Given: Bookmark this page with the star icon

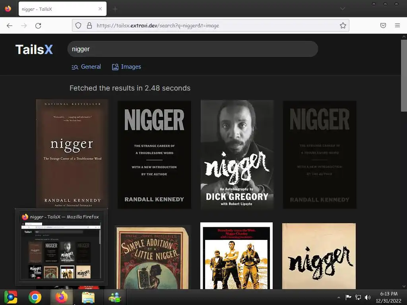Looking at the screenshot, I should point(343,25).
